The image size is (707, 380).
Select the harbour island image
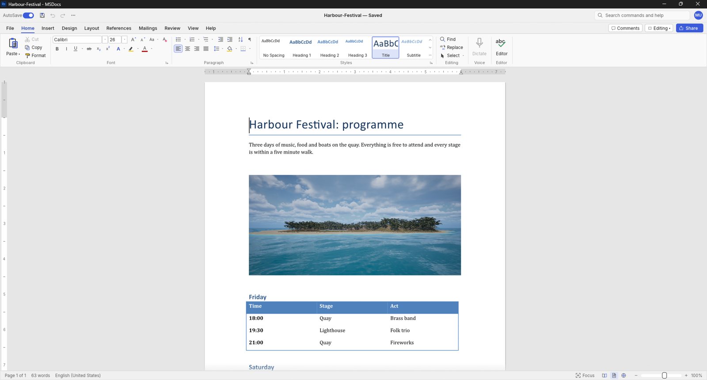click(x=355, y=225)
